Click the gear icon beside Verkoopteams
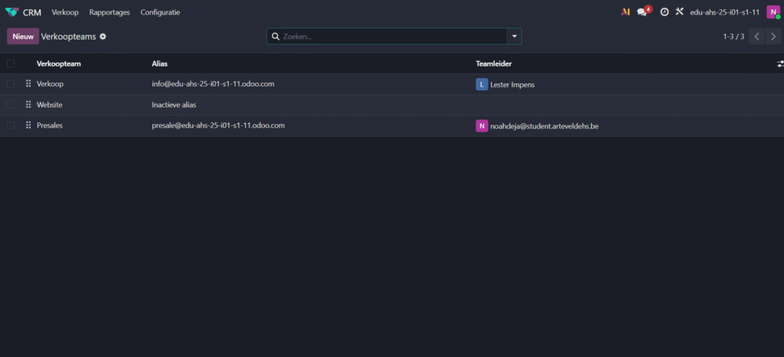784x357 pixels. point(103,37)
